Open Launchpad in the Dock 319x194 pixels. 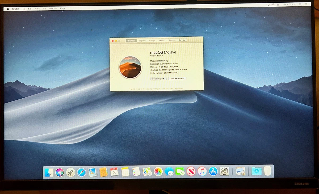70,172
